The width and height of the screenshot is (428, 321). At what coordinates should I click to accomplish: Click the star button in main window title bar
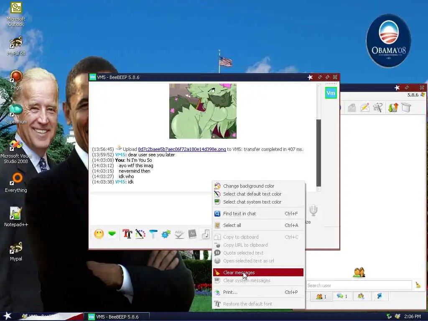[x=397, y=88]
